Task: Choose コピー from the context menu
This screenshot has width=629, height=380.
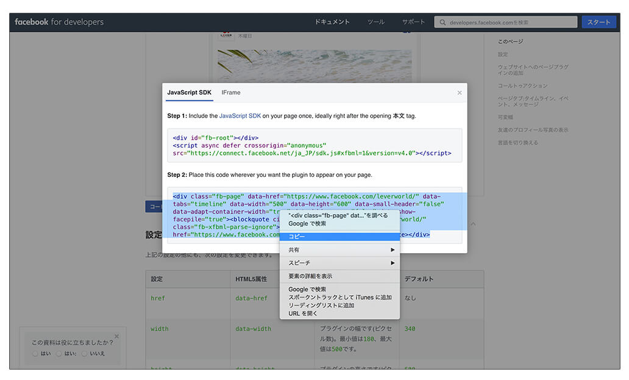Action: (339, 237)
